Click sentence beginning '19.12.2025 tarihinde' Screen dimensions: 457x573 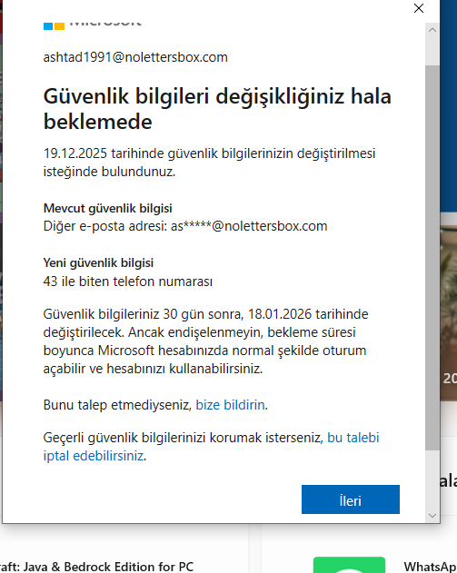[x=209, y=163]
